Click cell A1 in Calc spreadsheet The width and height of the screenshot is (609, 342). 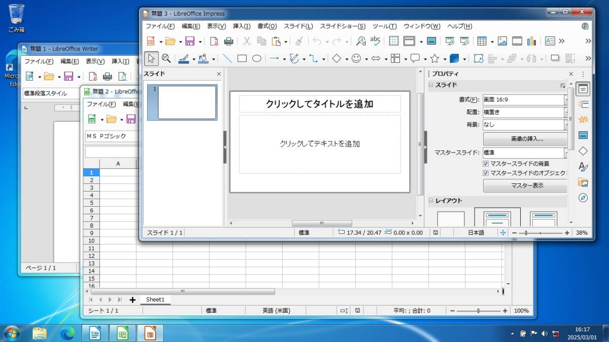(118, 172)
